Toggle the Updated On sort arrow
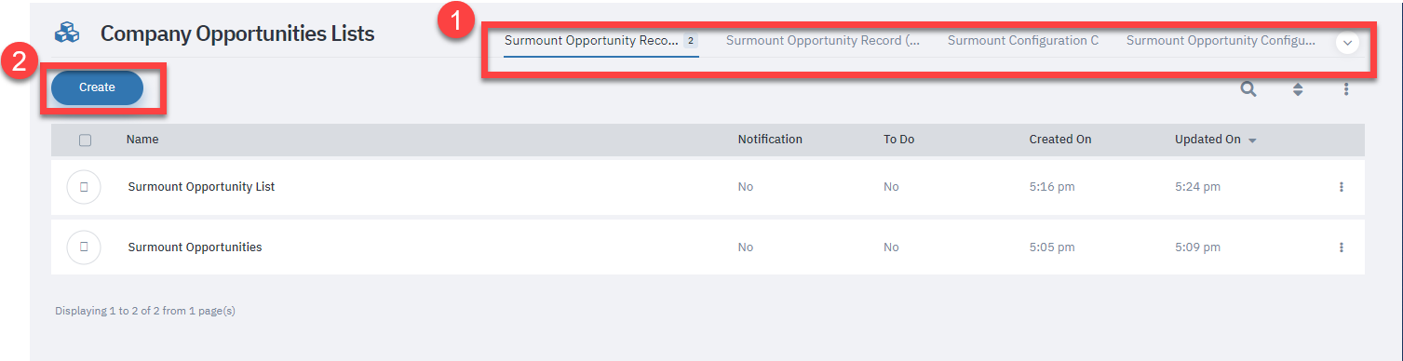This screenshot has height=361, width=1403. click(1252, 140)
